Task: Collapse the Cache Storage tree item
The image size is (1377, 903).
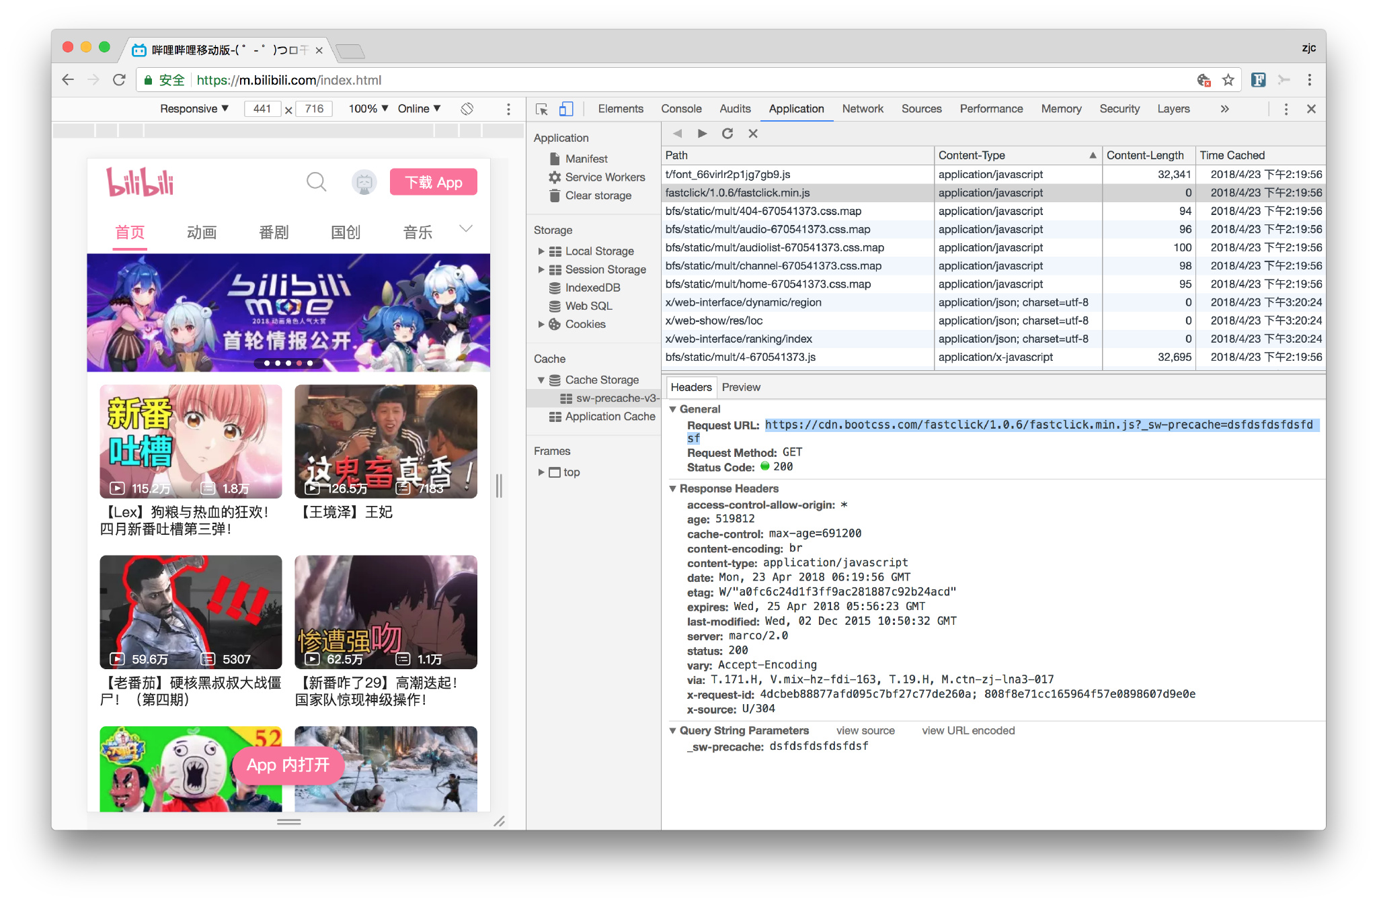Action: click(x=541, y=380)
